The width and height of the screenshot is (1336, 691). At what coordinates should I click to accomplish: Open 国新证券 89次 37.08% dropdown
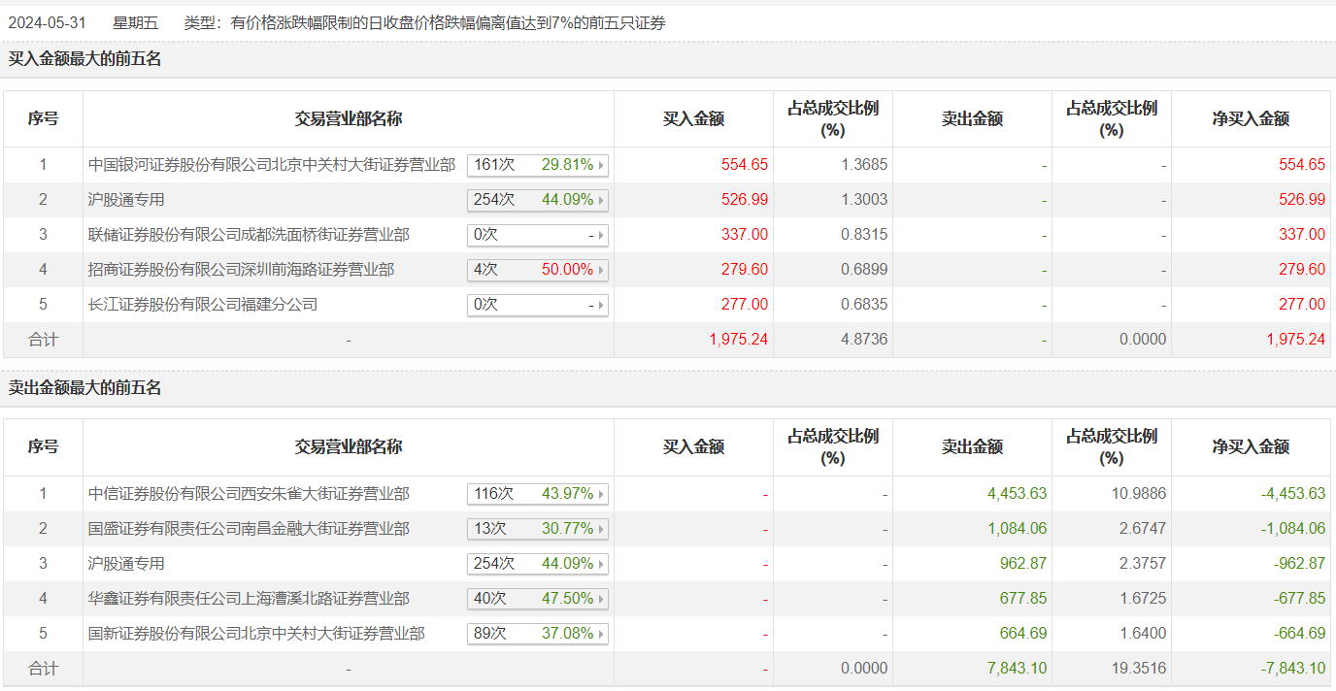pos(538,634)
